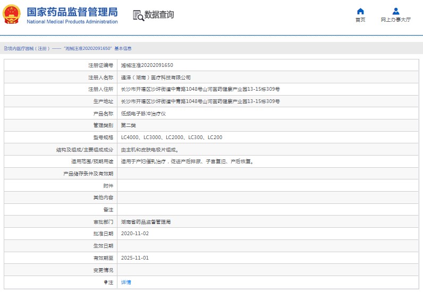Select product name 低频电子脉冲治疗仪

point(143,114)
